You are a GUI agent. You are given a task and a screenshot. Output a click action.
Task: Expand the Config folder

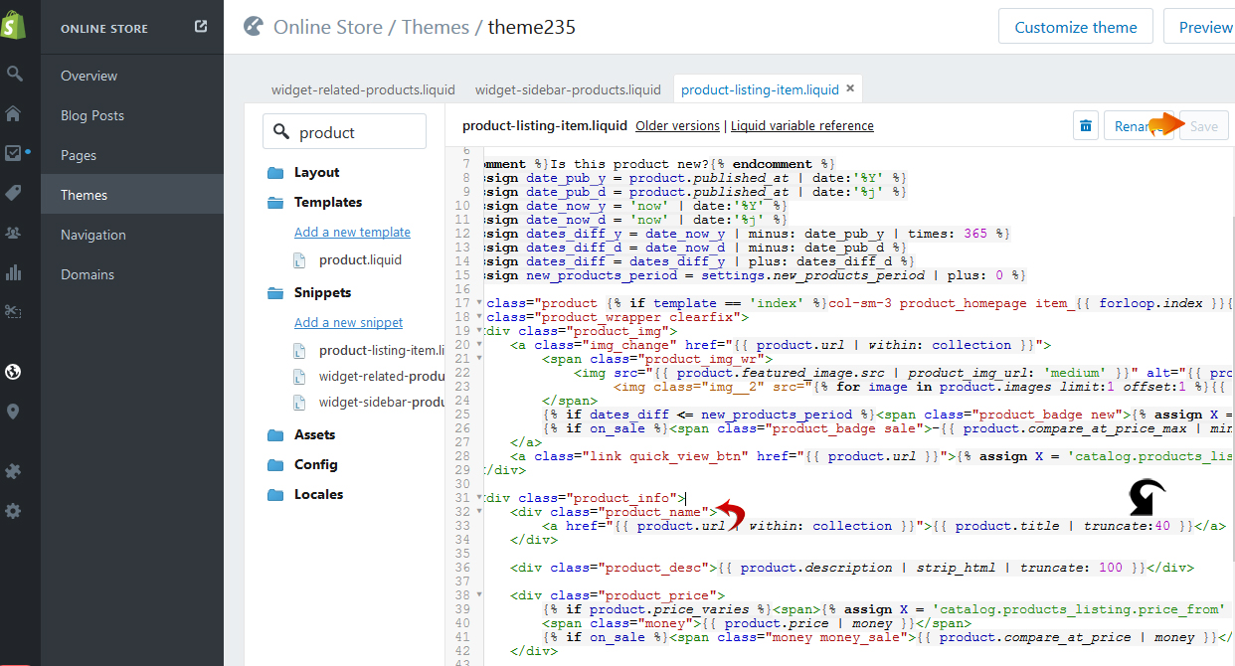click(275, 465)
